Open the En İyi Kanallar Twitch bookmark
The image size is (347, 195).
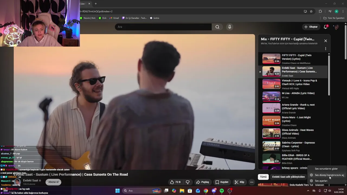(134, 18)
